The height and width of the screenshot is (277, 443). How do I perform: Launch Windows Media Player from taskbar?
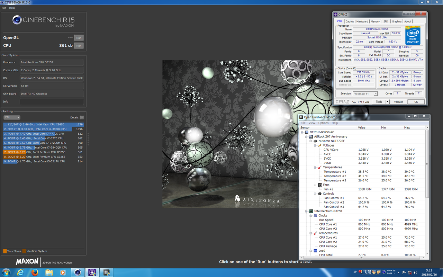pyautogui.click(x=63, y=272)
